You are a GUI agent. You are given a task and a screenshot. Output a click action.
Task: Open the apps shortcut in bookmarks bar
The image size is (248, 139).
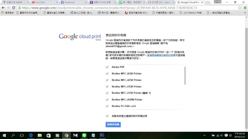(x=8, y=13)
